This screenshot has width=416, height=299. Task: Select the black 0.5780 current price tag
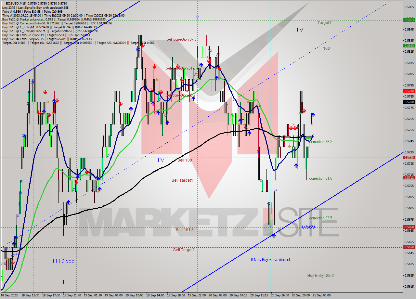[x=409, y=102]
